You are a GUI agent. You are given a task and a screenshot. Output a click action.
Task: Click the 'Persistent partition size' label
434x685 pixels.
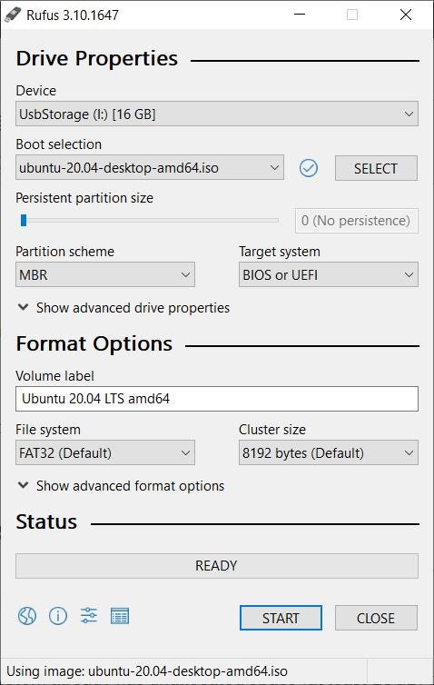coord(84,198)
